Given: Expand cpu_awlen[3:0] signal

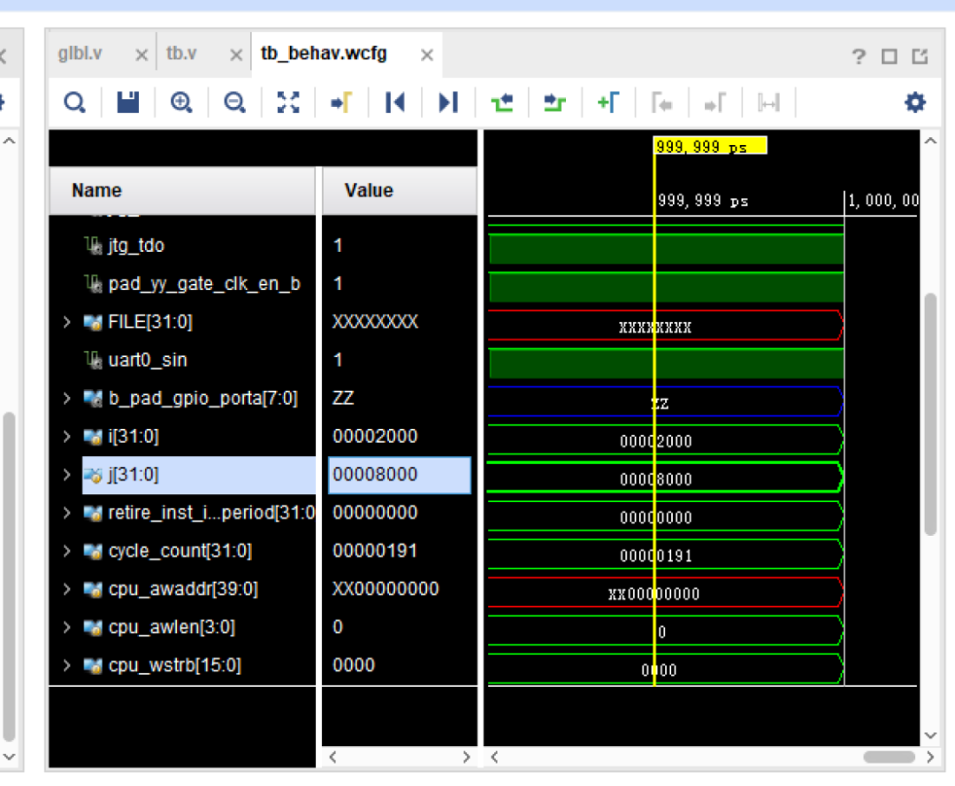Looking at the screenshot, I should 67,627.
